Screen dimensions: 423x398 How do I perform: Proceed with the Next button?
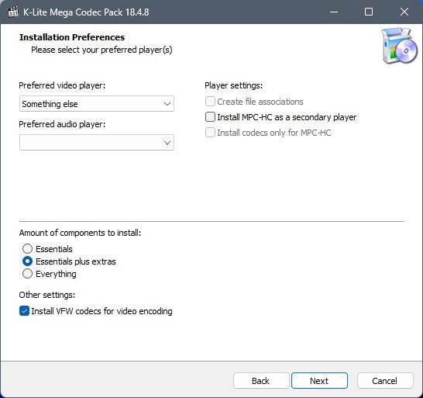click(319, 381)
